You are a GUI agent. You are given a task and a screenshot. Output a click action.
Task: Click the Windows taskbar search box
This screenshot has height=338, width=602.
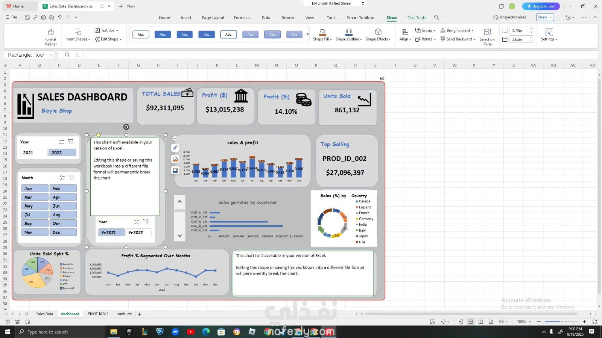(60, 332)
